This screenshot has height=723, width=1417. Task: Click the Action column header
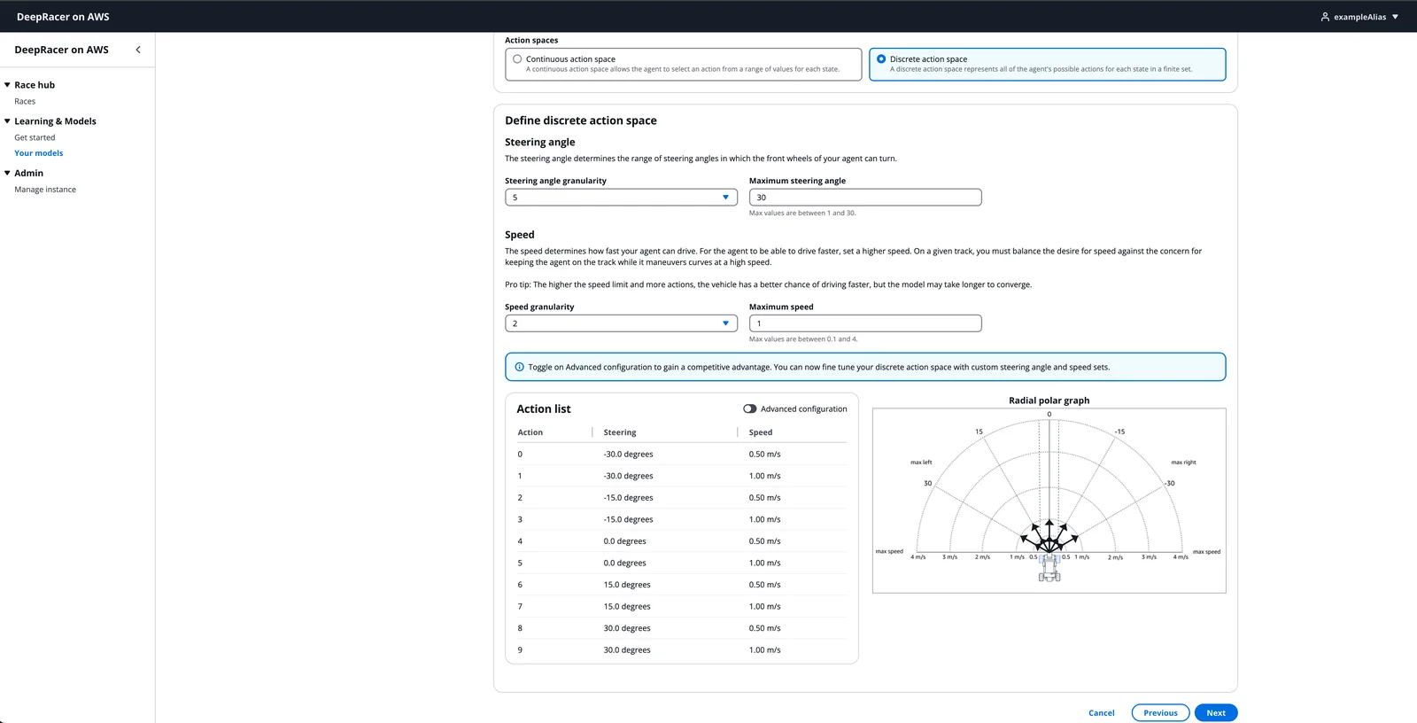click(x=530, y=432)
